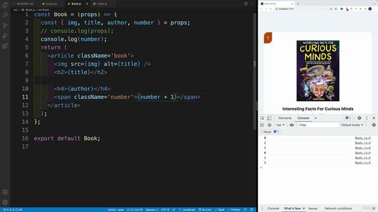Screen dimensions: 378x212
Task: Split the editor to the right
Action: pos(246,4)
